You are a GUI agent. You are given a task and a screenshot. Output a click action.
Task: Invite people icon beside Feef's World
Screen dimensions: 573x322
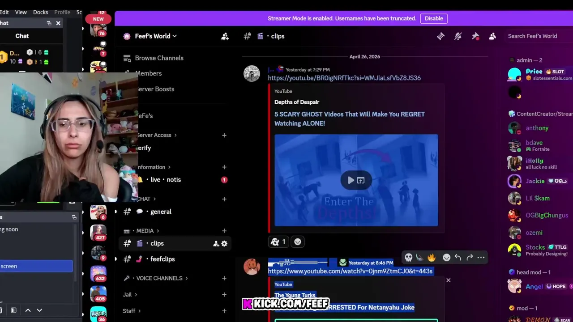pos(225,36)
